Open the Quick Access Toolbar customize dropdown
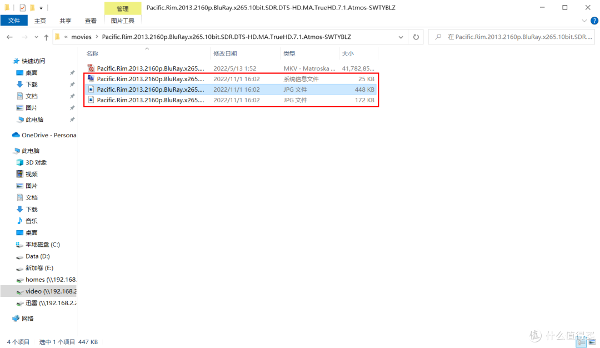 tap(41, 8)
